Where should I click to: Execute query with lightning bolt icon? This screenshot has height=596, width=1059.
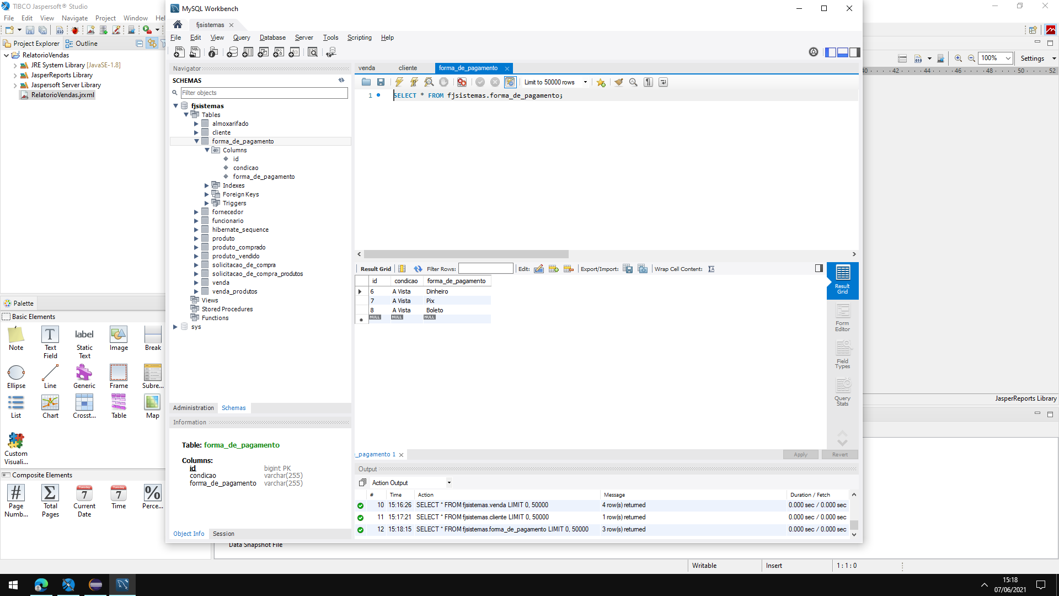399,82
